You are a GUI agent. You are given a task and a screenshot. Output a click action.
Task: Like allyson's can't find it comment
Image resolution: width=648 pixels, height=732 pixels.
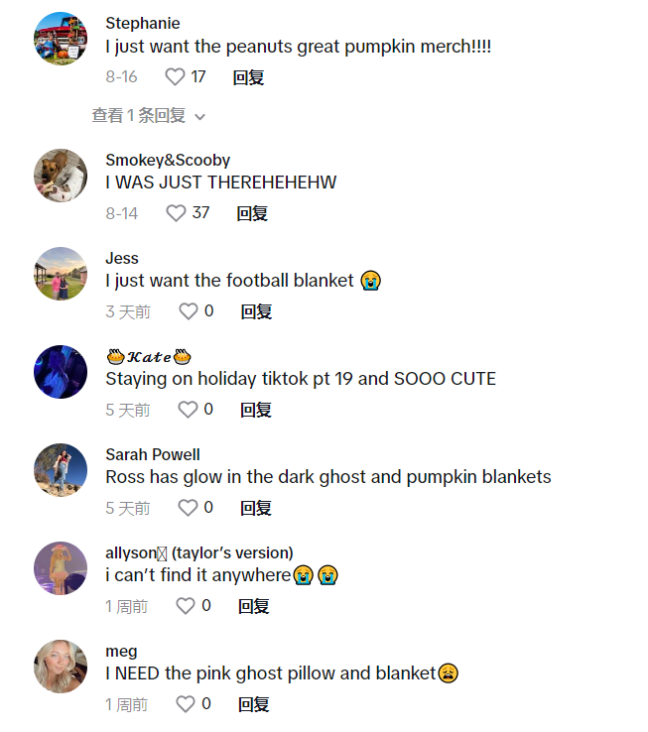tap(186, 606)
